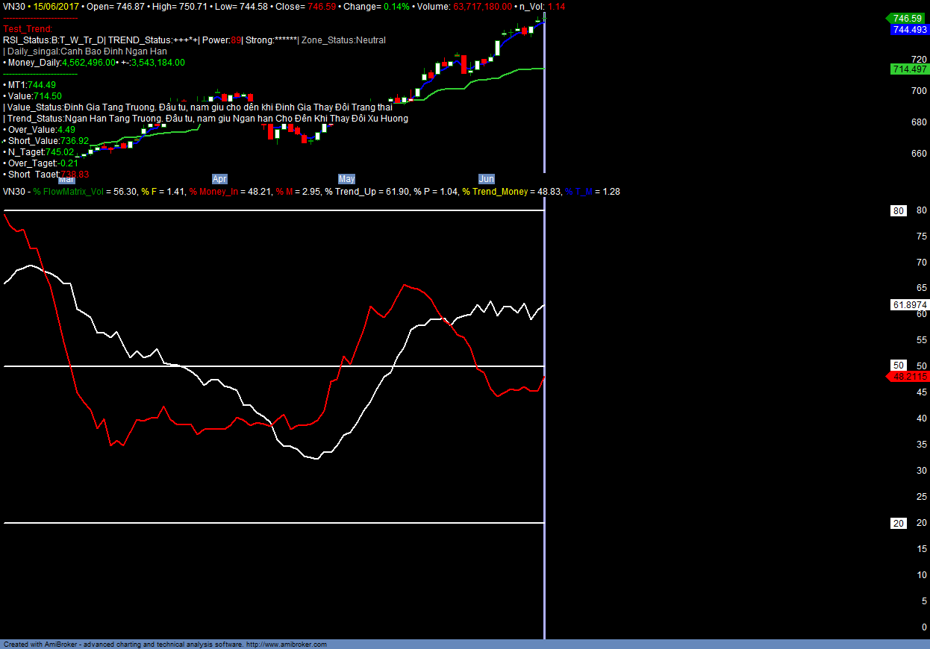Screen dimensions: 930x649
Task: Click the VN30 ticker symbol in title
Action: [13, 7]
